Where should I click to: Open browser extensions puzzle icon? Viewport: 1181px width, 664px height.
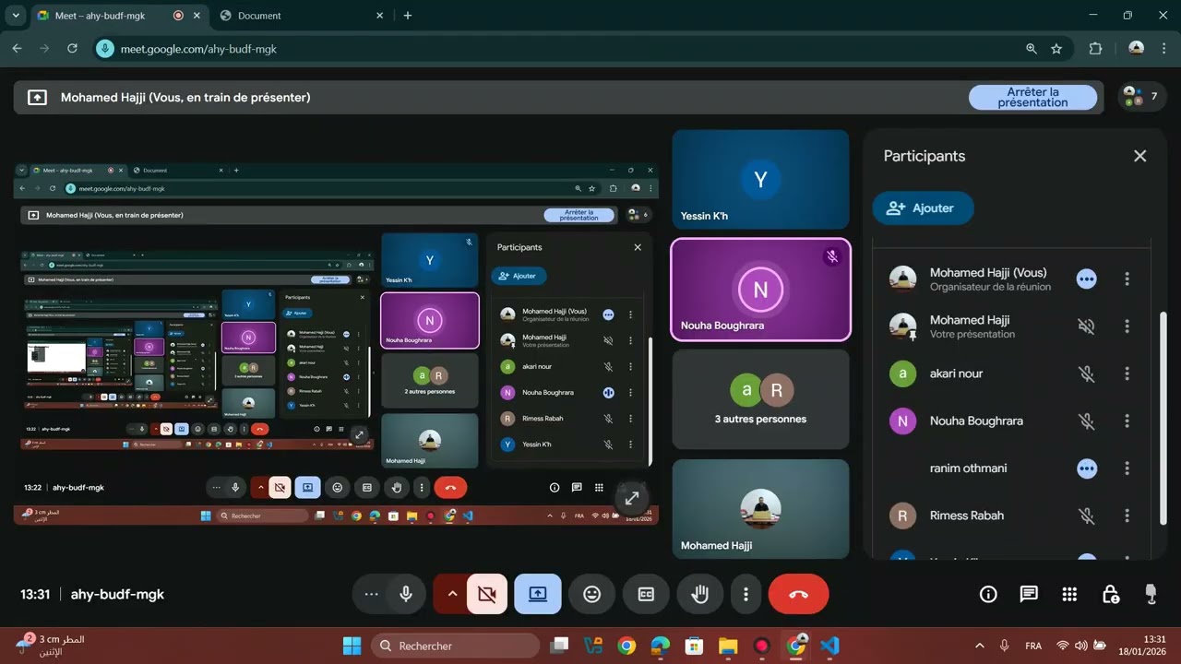(x=1095, y=49)
